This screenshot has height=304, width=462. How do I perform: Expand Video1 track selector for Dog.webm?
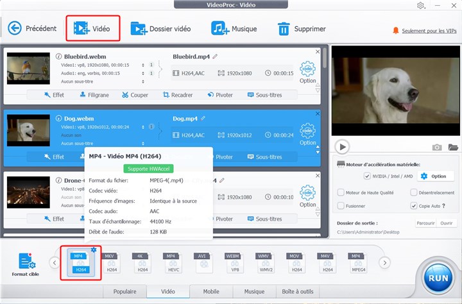coord(143,127)
